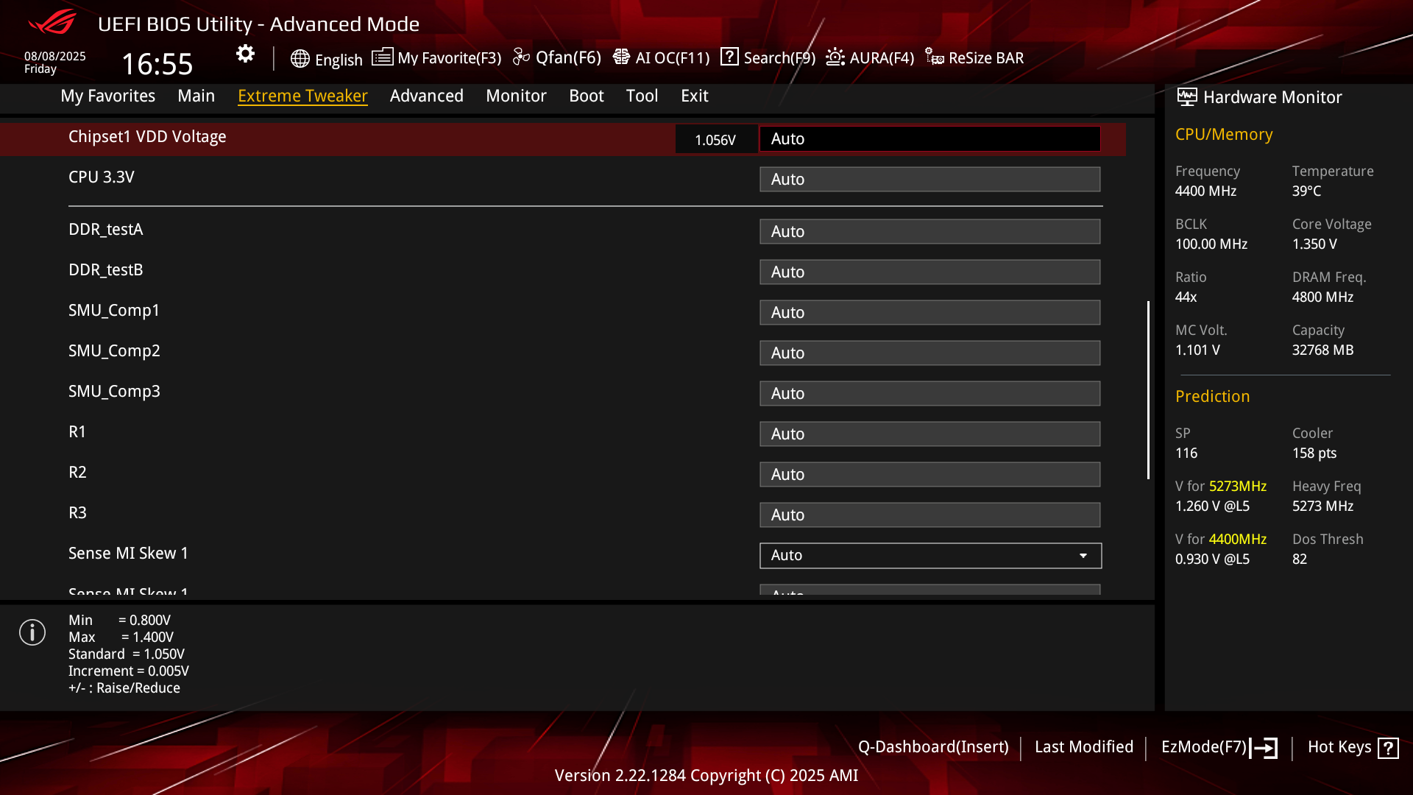Click the CPU 3.3V Auto field

point(930,179)
